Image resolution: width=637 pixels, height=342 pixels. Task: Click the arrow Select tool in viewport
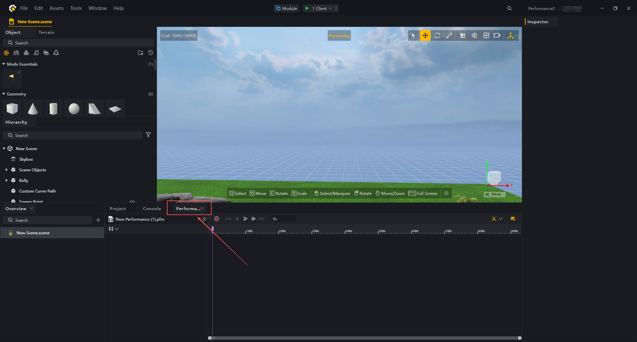413,35
